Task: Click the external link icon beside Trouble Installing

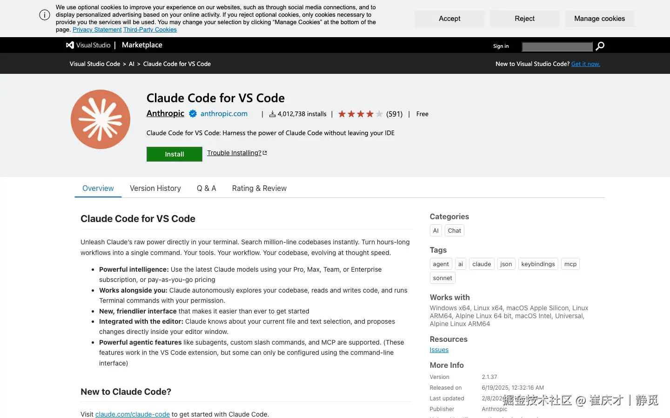Action: (264, 152)
